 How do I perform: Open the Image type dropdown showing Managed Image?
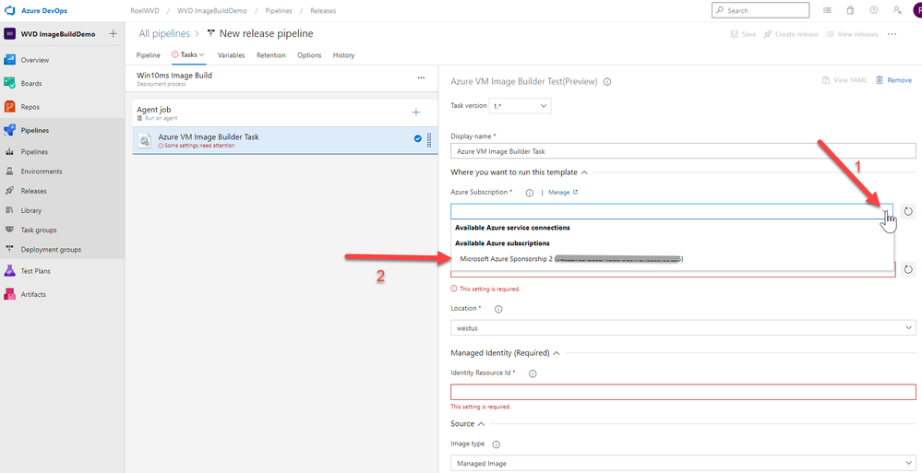[x=683, y=463]
